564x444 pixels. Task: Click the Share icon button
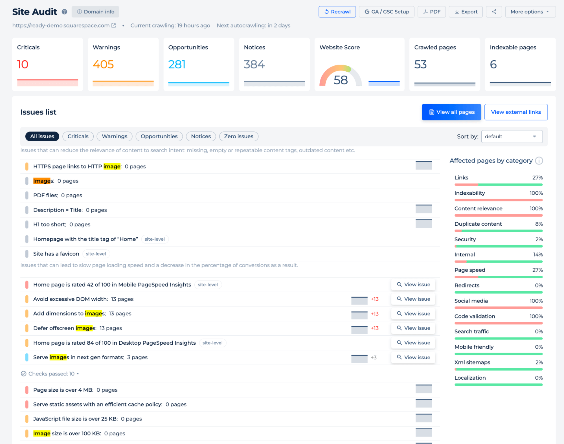(494, 12)
